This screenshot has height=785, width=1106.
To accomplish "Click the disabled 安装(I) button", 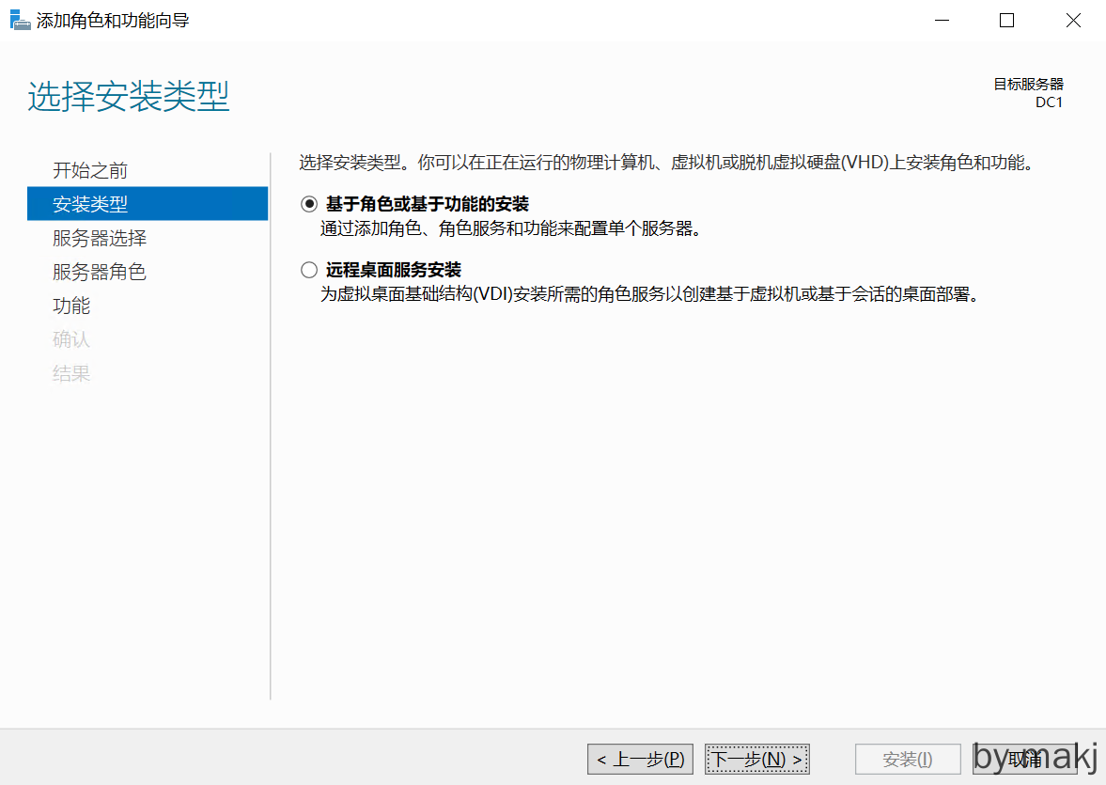I will 908,759.
